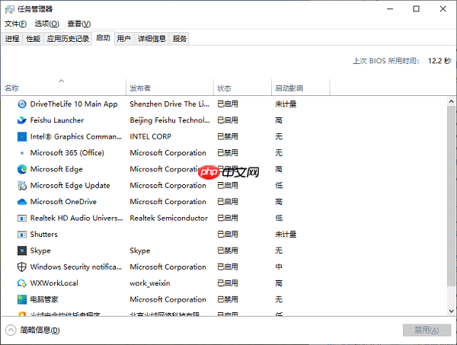Viewport: 457px width, 345px height.
Task: Open the 文件(F) menu
Action: [x=15, y=24]
